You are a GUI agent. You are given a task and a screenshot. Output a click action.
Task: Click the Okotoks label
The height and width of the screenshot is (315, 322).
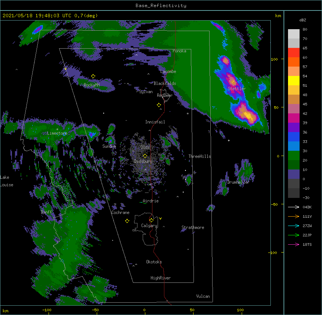154,262
